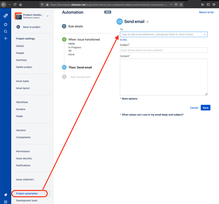Click inside the Content text area
The width and height of the screenshot is (219, 204).
pos(164,77)
